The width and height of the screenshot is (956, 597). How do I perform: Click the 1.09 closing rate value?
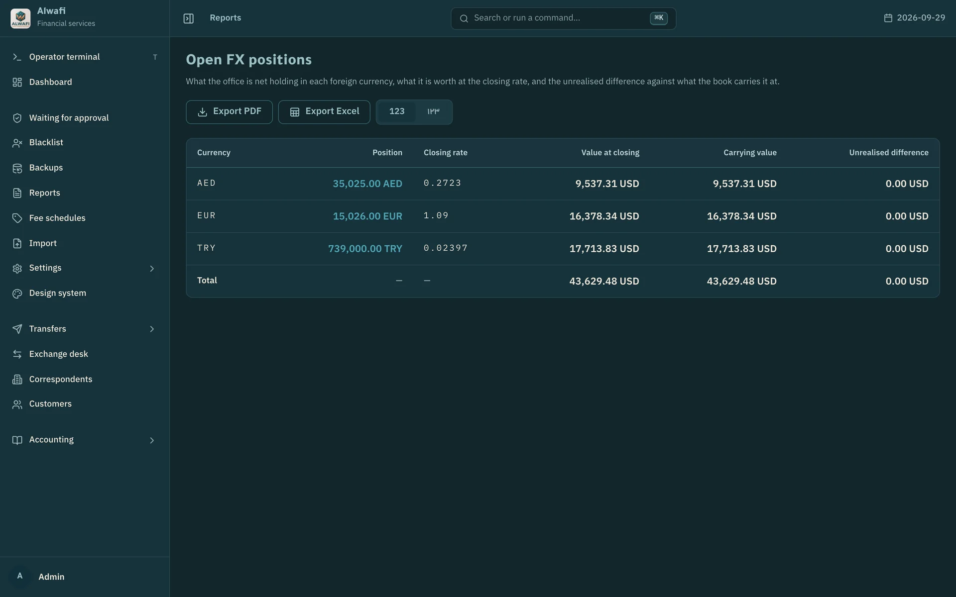coord(436,215)
